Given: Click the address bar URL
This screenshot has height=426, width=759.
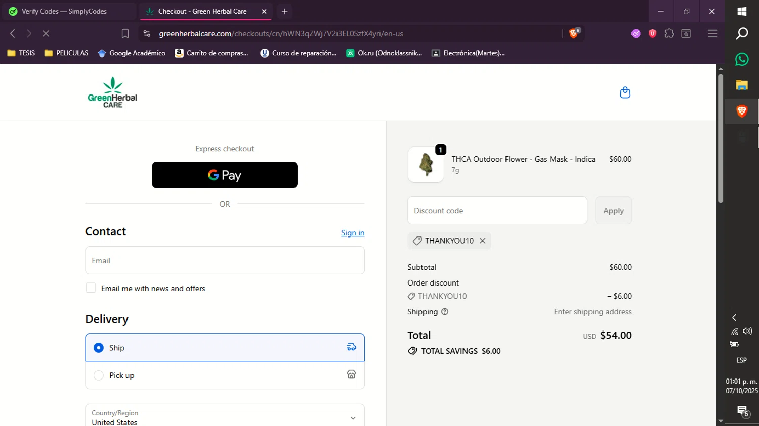Looking at the screenshot, I should pyautogui.click(x=281, y=34).
